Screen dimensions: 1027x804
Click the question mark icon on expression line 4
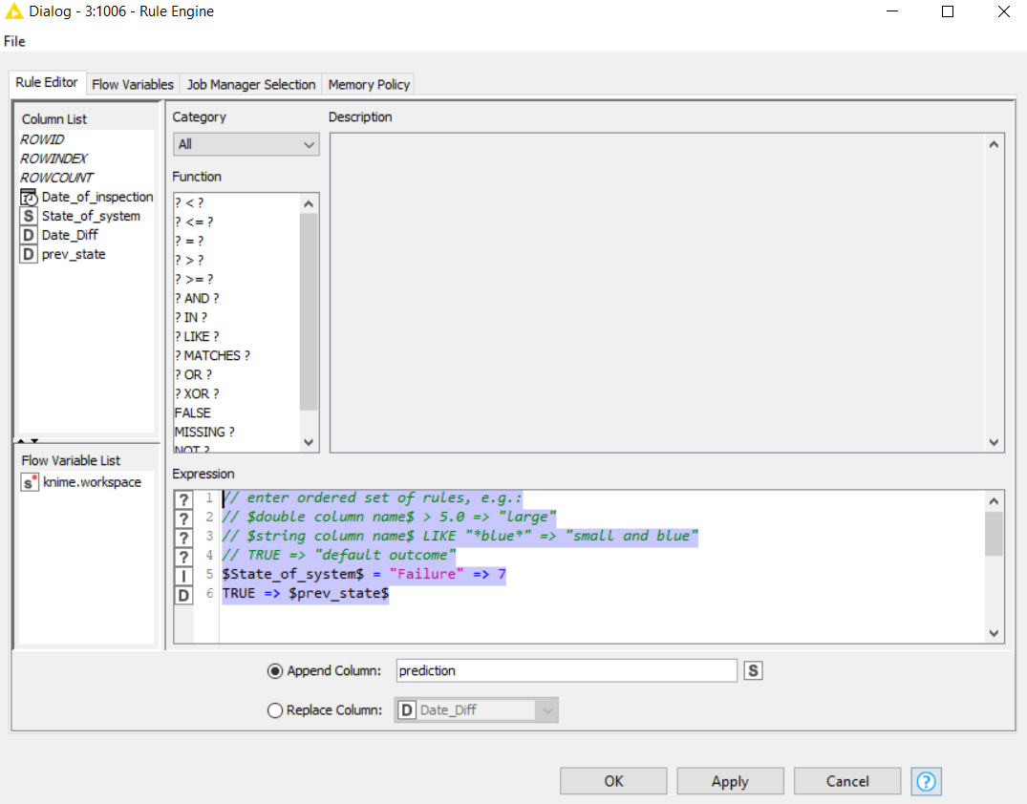(x=184, y=557)
